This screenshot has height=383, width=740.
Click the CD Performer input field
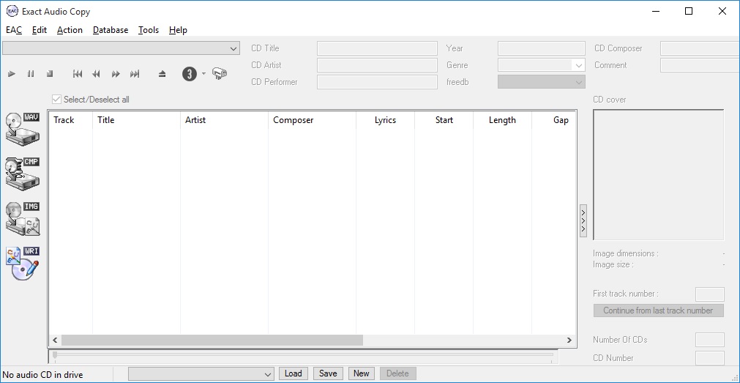coord(377,82)
